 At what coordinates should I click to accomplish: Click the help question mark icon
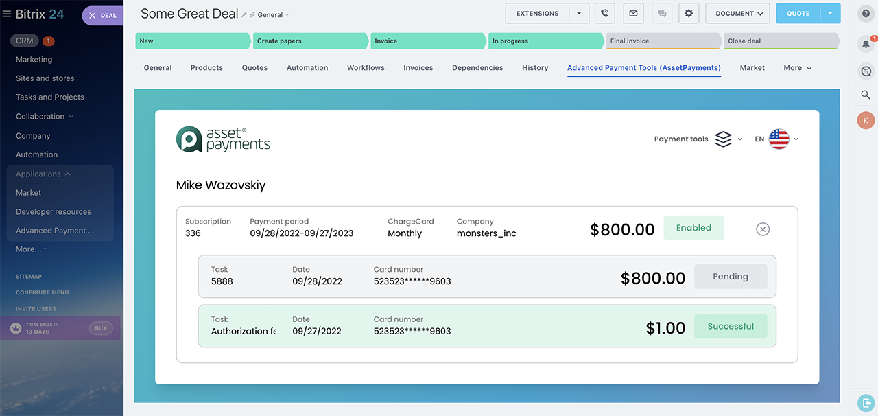click(x=866, y=14)
